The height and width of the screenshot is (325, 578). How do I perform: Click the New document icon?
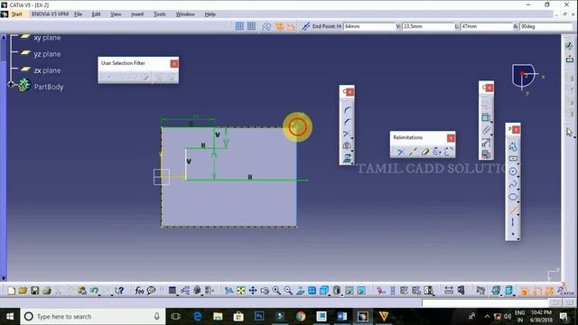click(11, 291)
